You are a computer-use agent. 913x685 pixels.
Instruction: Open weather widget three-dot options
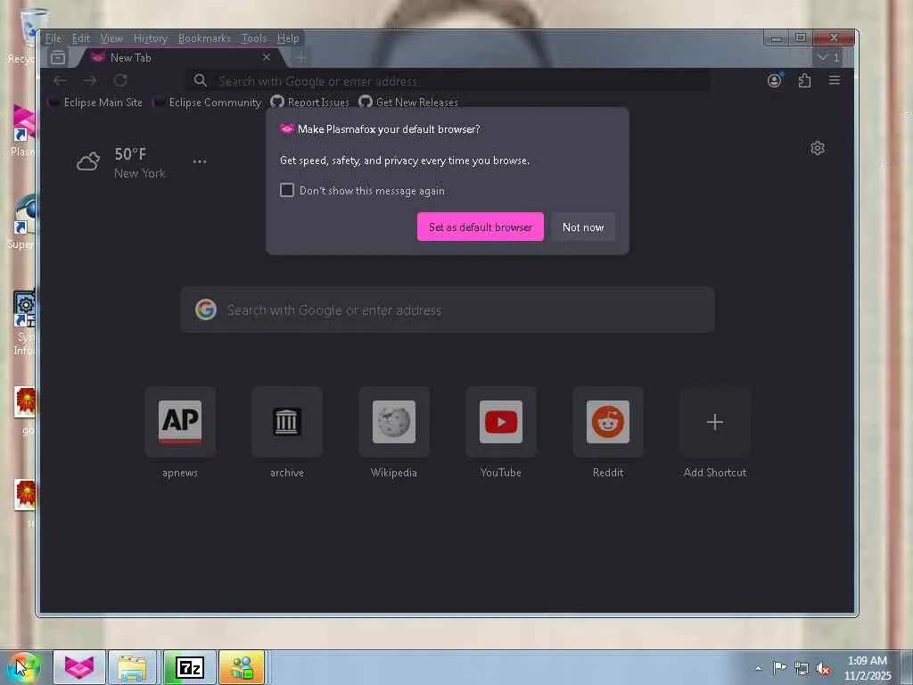pos(200,161)
